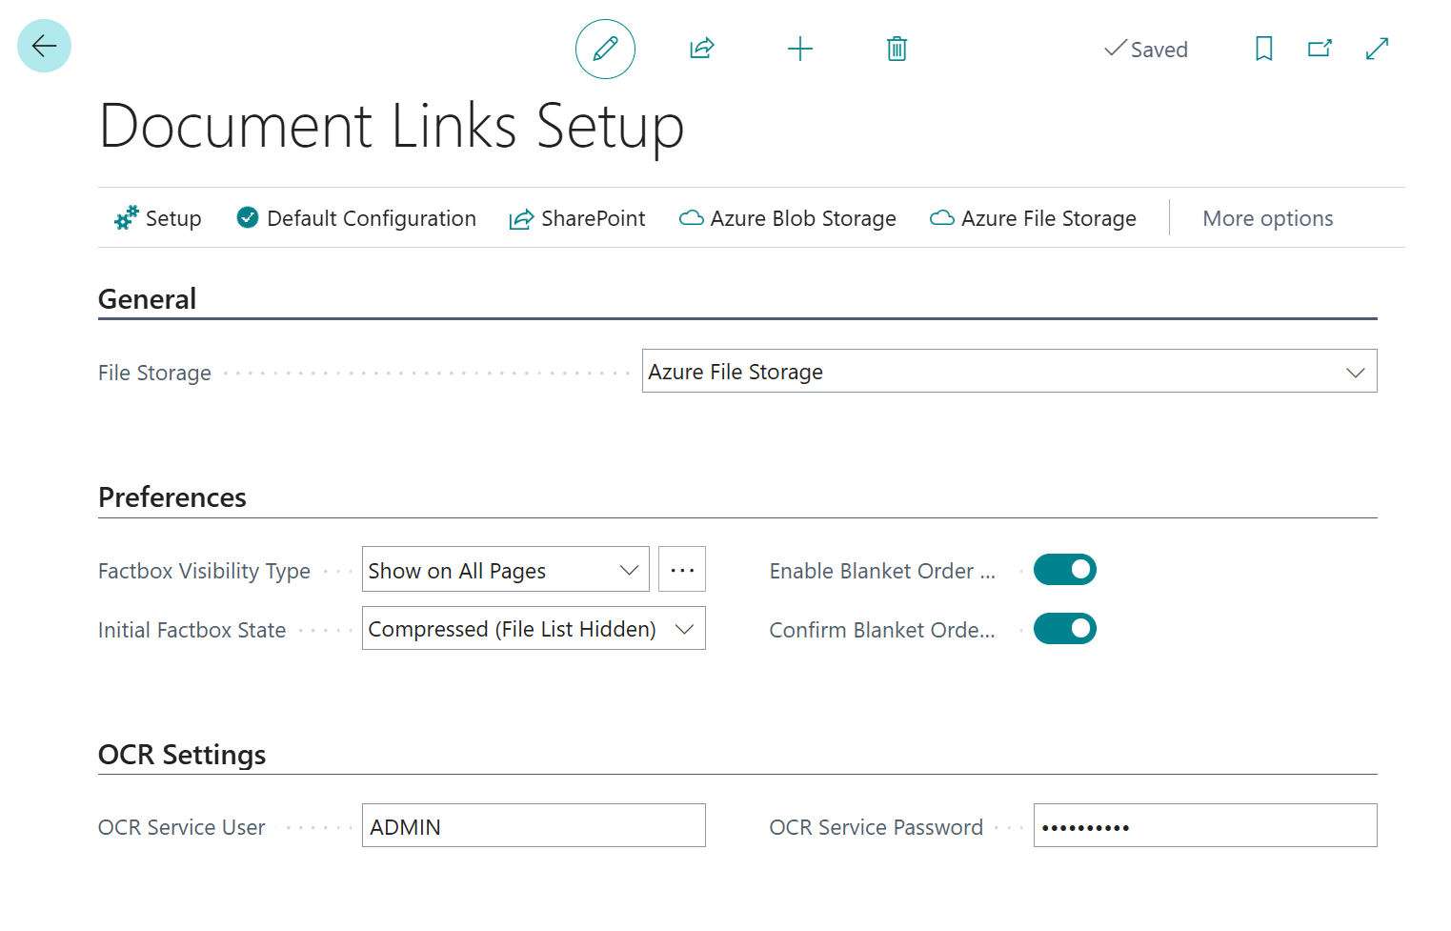Open page in new window icon
Viewport: 1451px width, 931px height.
(x=1320, y=49)
